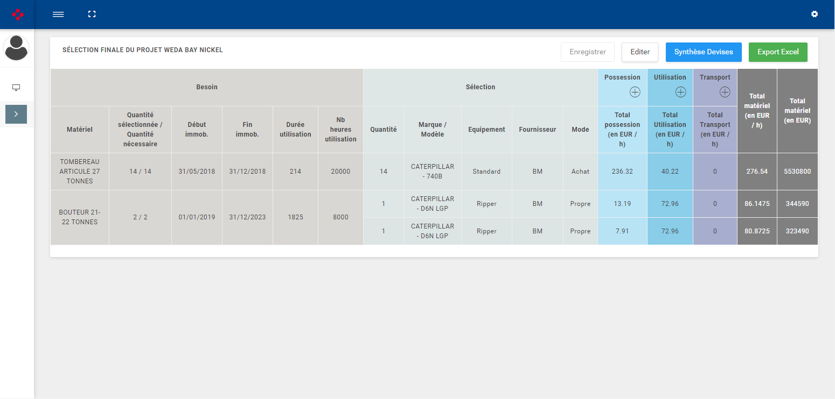The width and height of the screenshot is (835, 399).
Task: Open the settings gear icon
Action: click(x=814, y=15)
